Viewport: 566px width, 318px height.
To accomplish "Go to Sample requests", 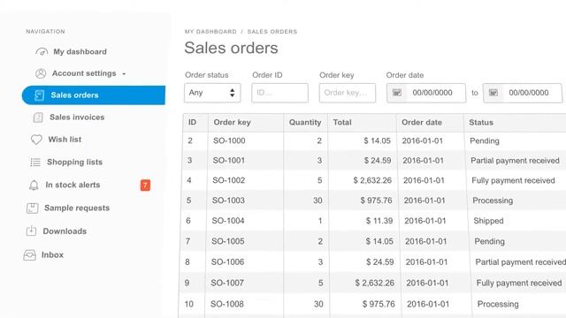I will pyautogui.click(x=77, y=208).
